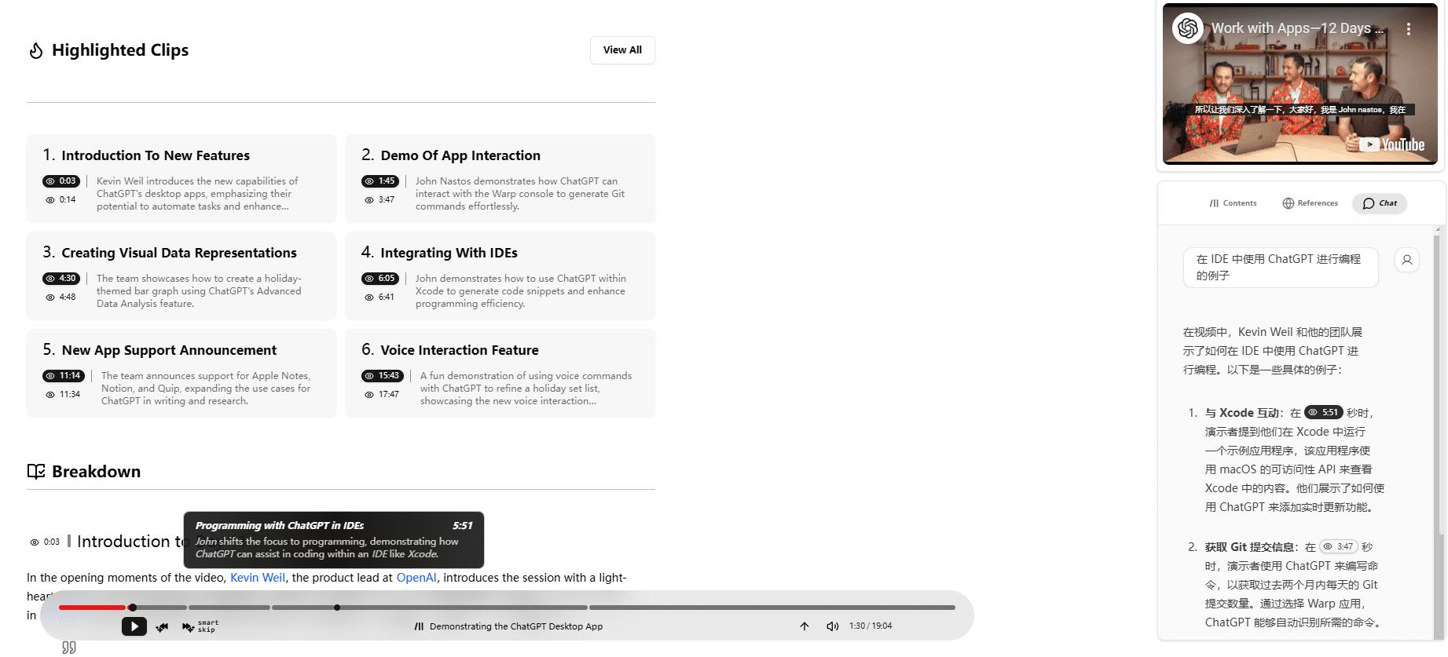Jump to 4:30 in Creating Visual Data clip
The height and width of the screenshot is (657, 1448).
tap(61, 279)
